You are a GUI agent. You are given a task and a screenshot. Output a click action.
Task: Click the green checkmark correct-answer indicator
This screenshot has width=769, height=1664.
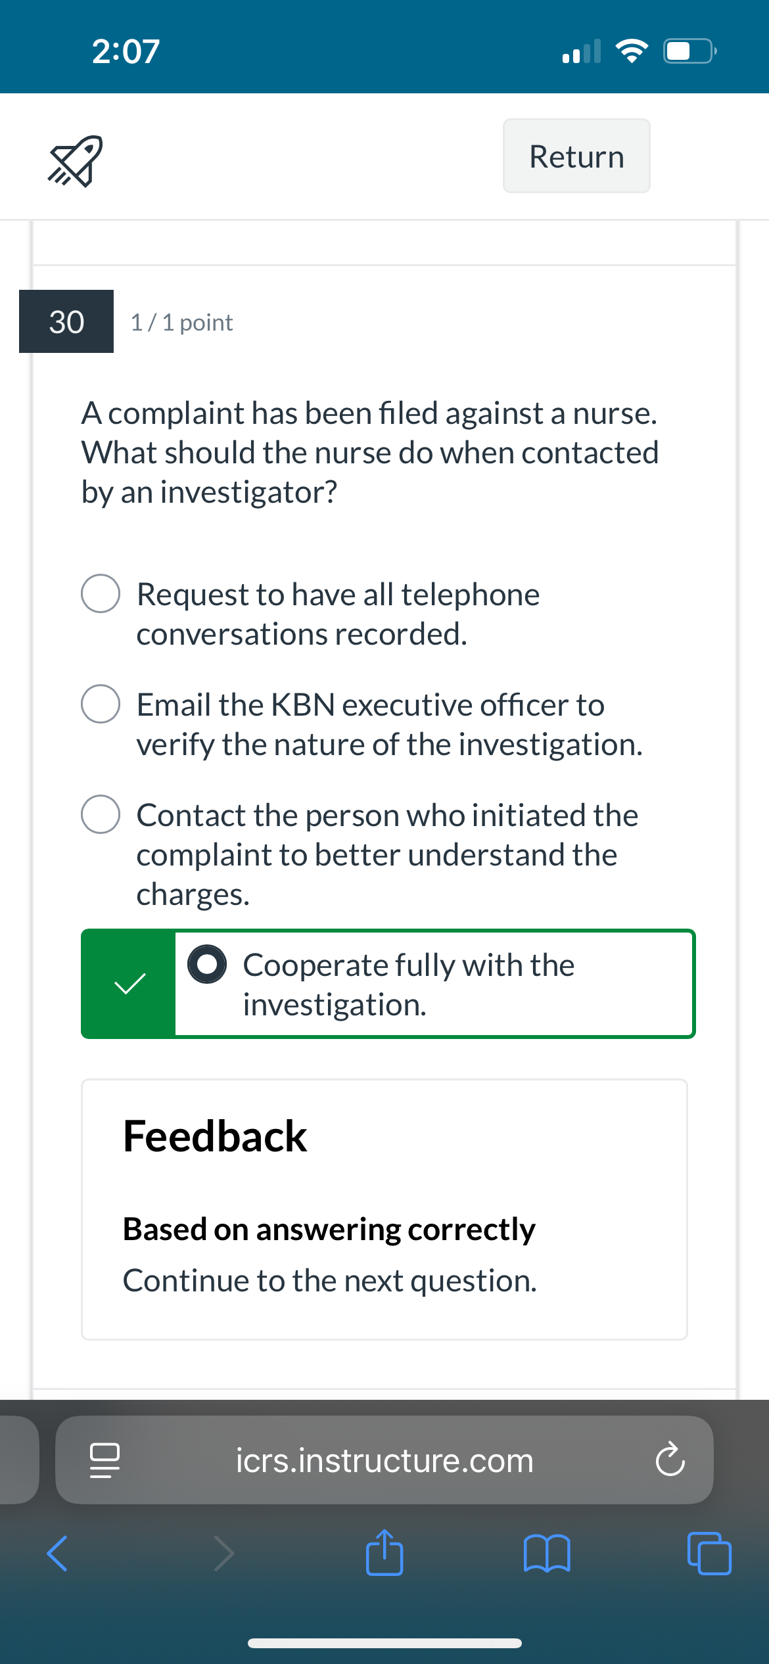129,984
